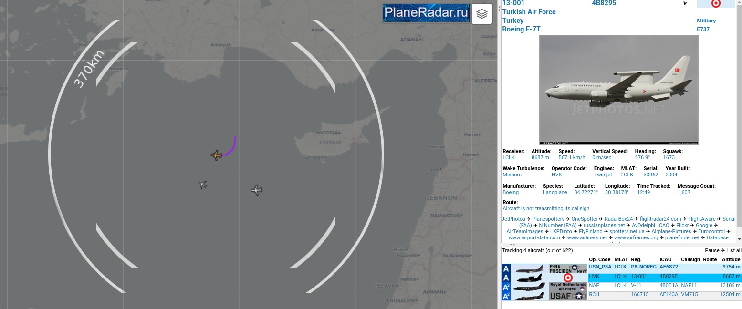Image resolution: width=742 pixels, height=309 pixels.
Task: Click the Boeing E-7T aircraft photo
Action: click(618, 90)
